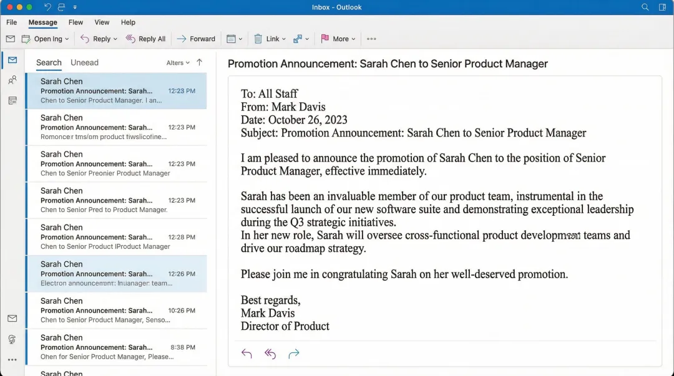The image size is (674, 376).
Task: Click the reply arrow below the message body
Action: coord(246,354)
